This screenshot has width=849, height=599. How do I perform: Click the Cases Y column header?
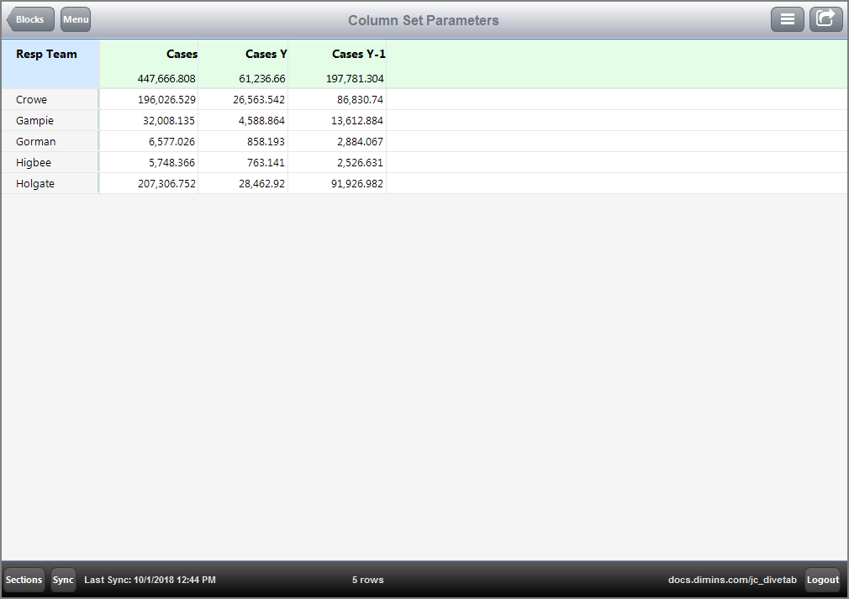(266, 54)
